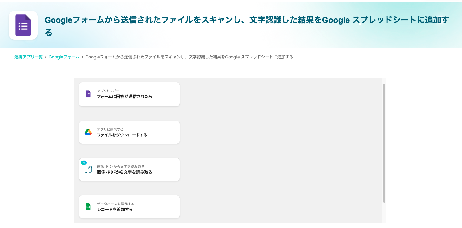This screenshot has width=462, height=228.
Task: Click the current page breadcrumb text
Action: point(189,57)
